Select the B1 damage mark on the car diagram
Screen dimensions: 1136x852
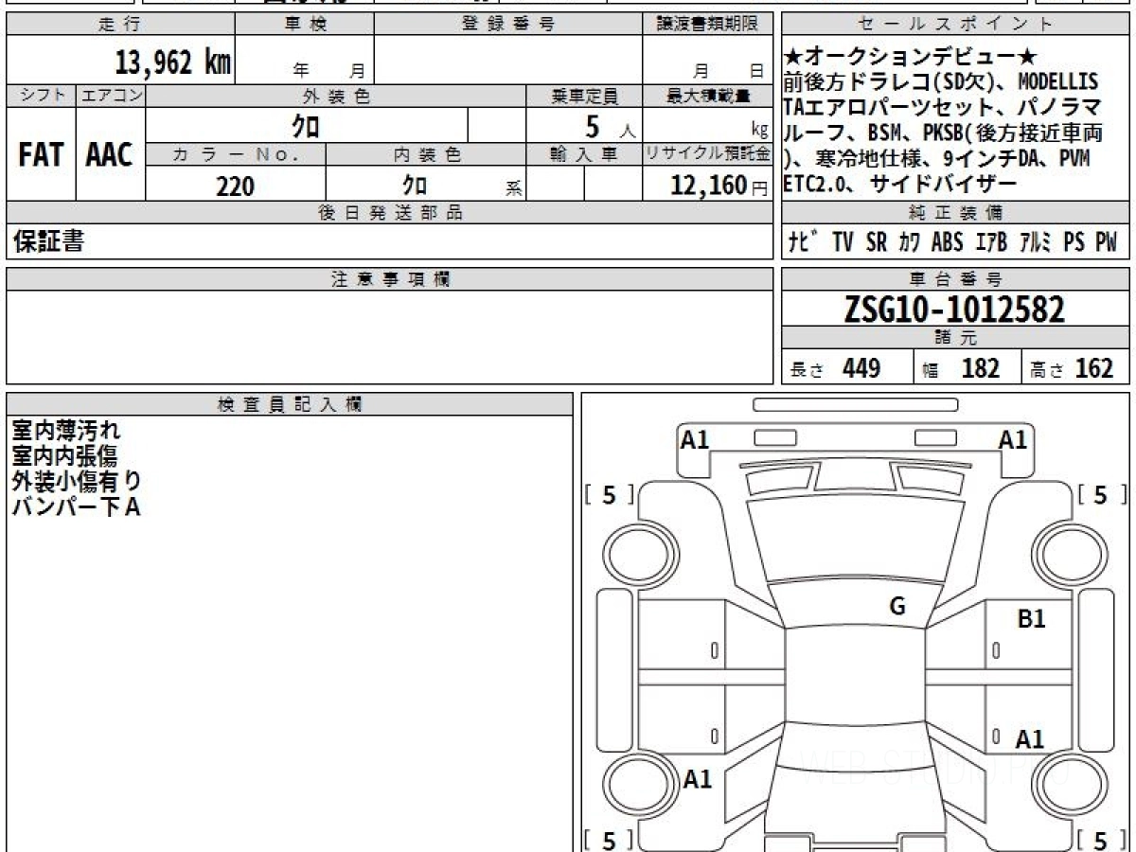pyautogui.click(x=1031, y=620)
